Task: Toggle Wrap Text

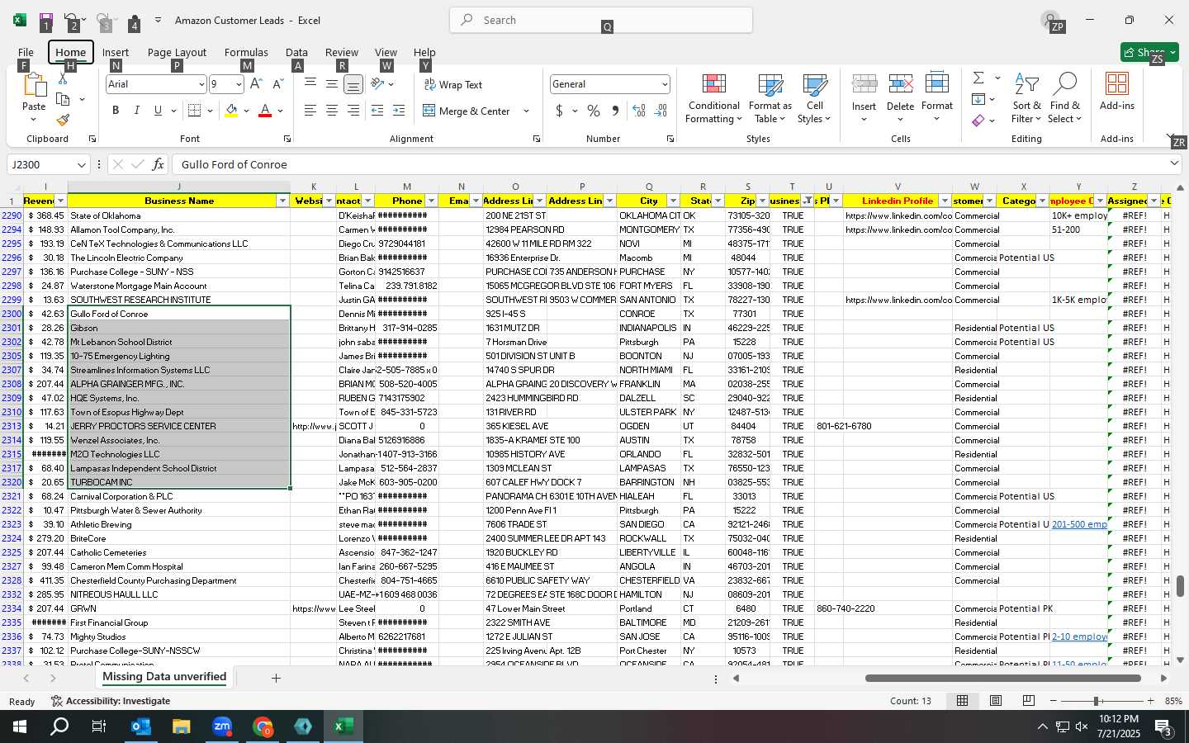Action: [x=452, y=84]
